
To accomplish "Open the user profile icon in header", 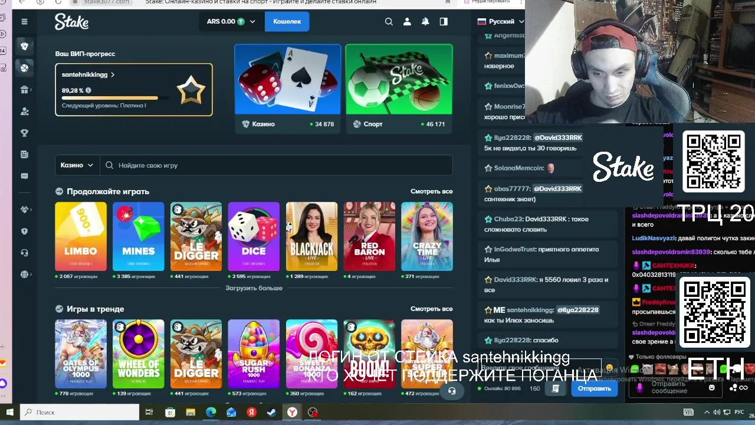I will 407,22.
